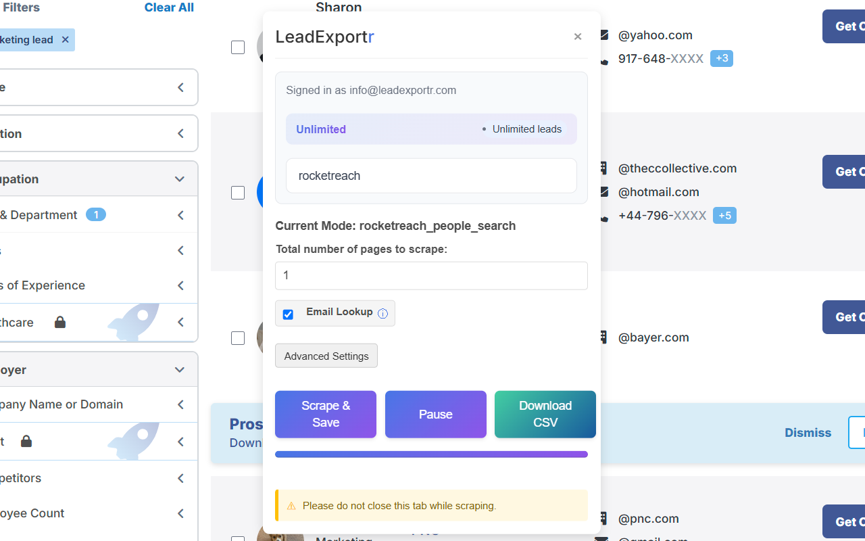This screenshot has height=541, width=865.
Task: Click the @yahoo.com email
Action: (656, 35)
